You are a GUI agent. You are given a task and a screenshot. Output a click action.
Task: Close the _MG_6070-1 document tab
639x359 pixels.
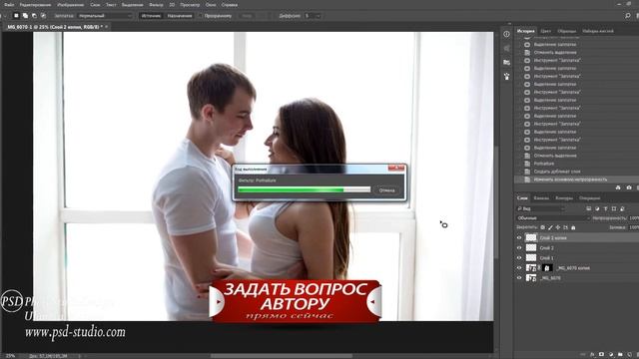click(x=107, y=27)
